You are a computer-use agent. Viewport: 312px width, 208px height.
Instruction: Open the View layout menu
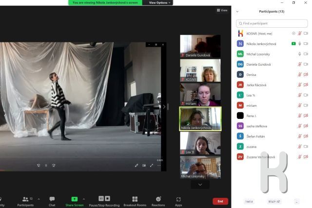222,10
